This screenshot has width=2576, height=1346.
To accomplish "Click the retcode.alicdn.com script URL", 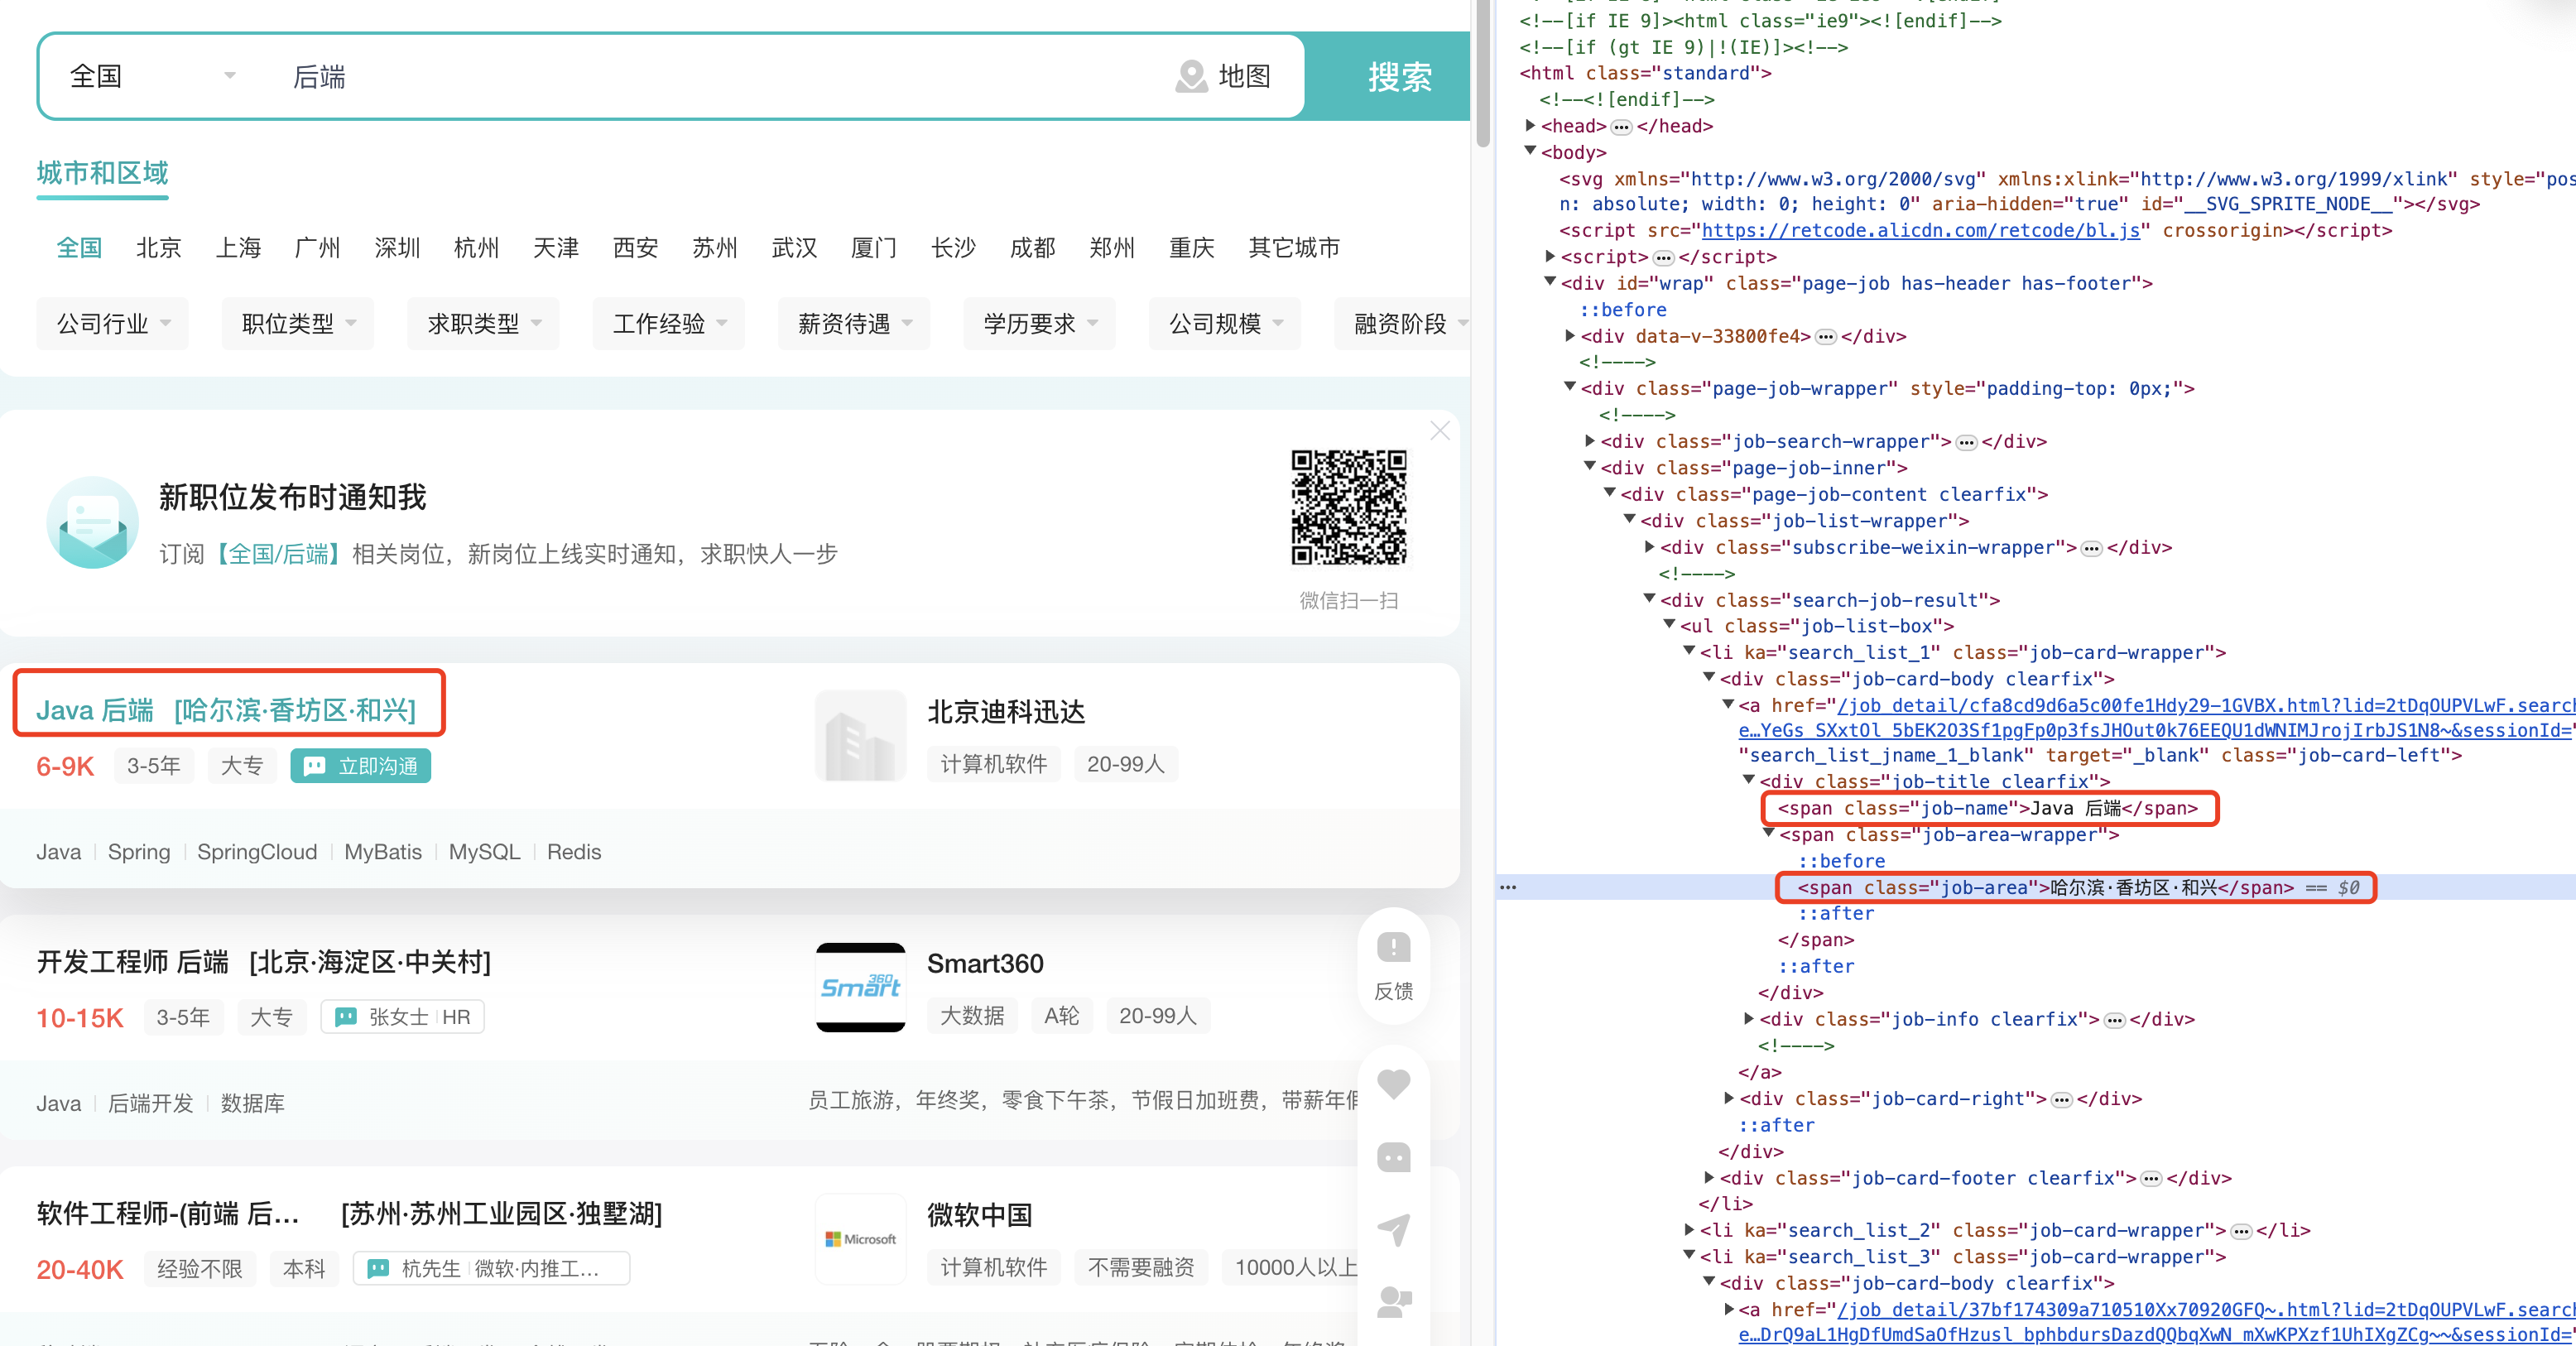I will point(1920,230).
